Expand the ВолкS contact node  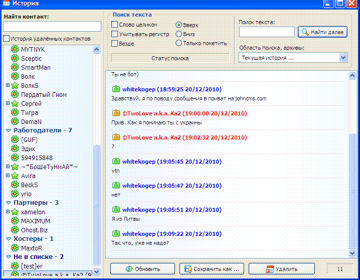pos(8,85)
